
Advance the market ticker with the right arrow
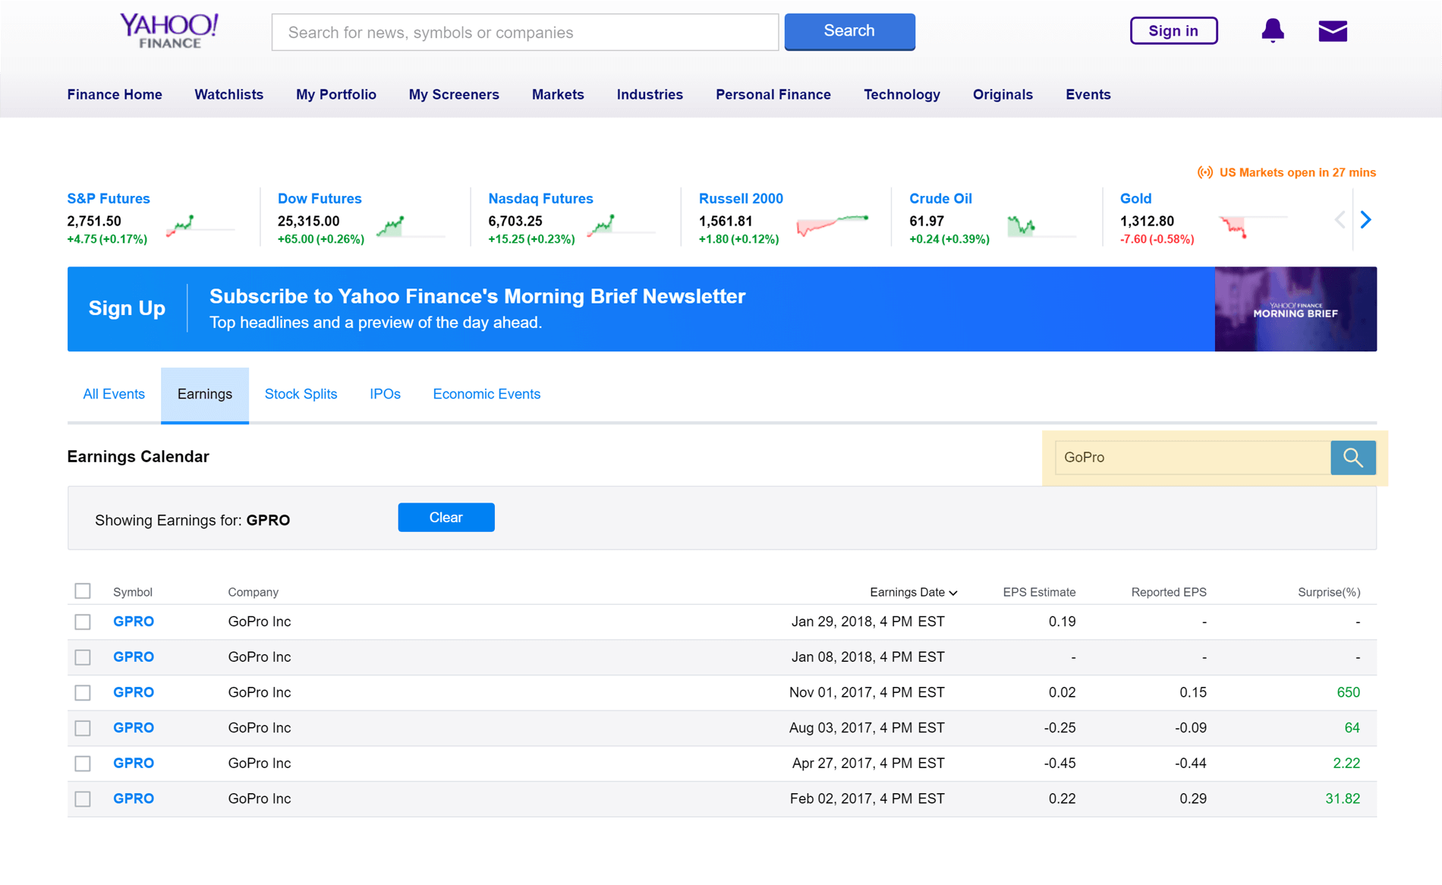[x=1366, y=220]
